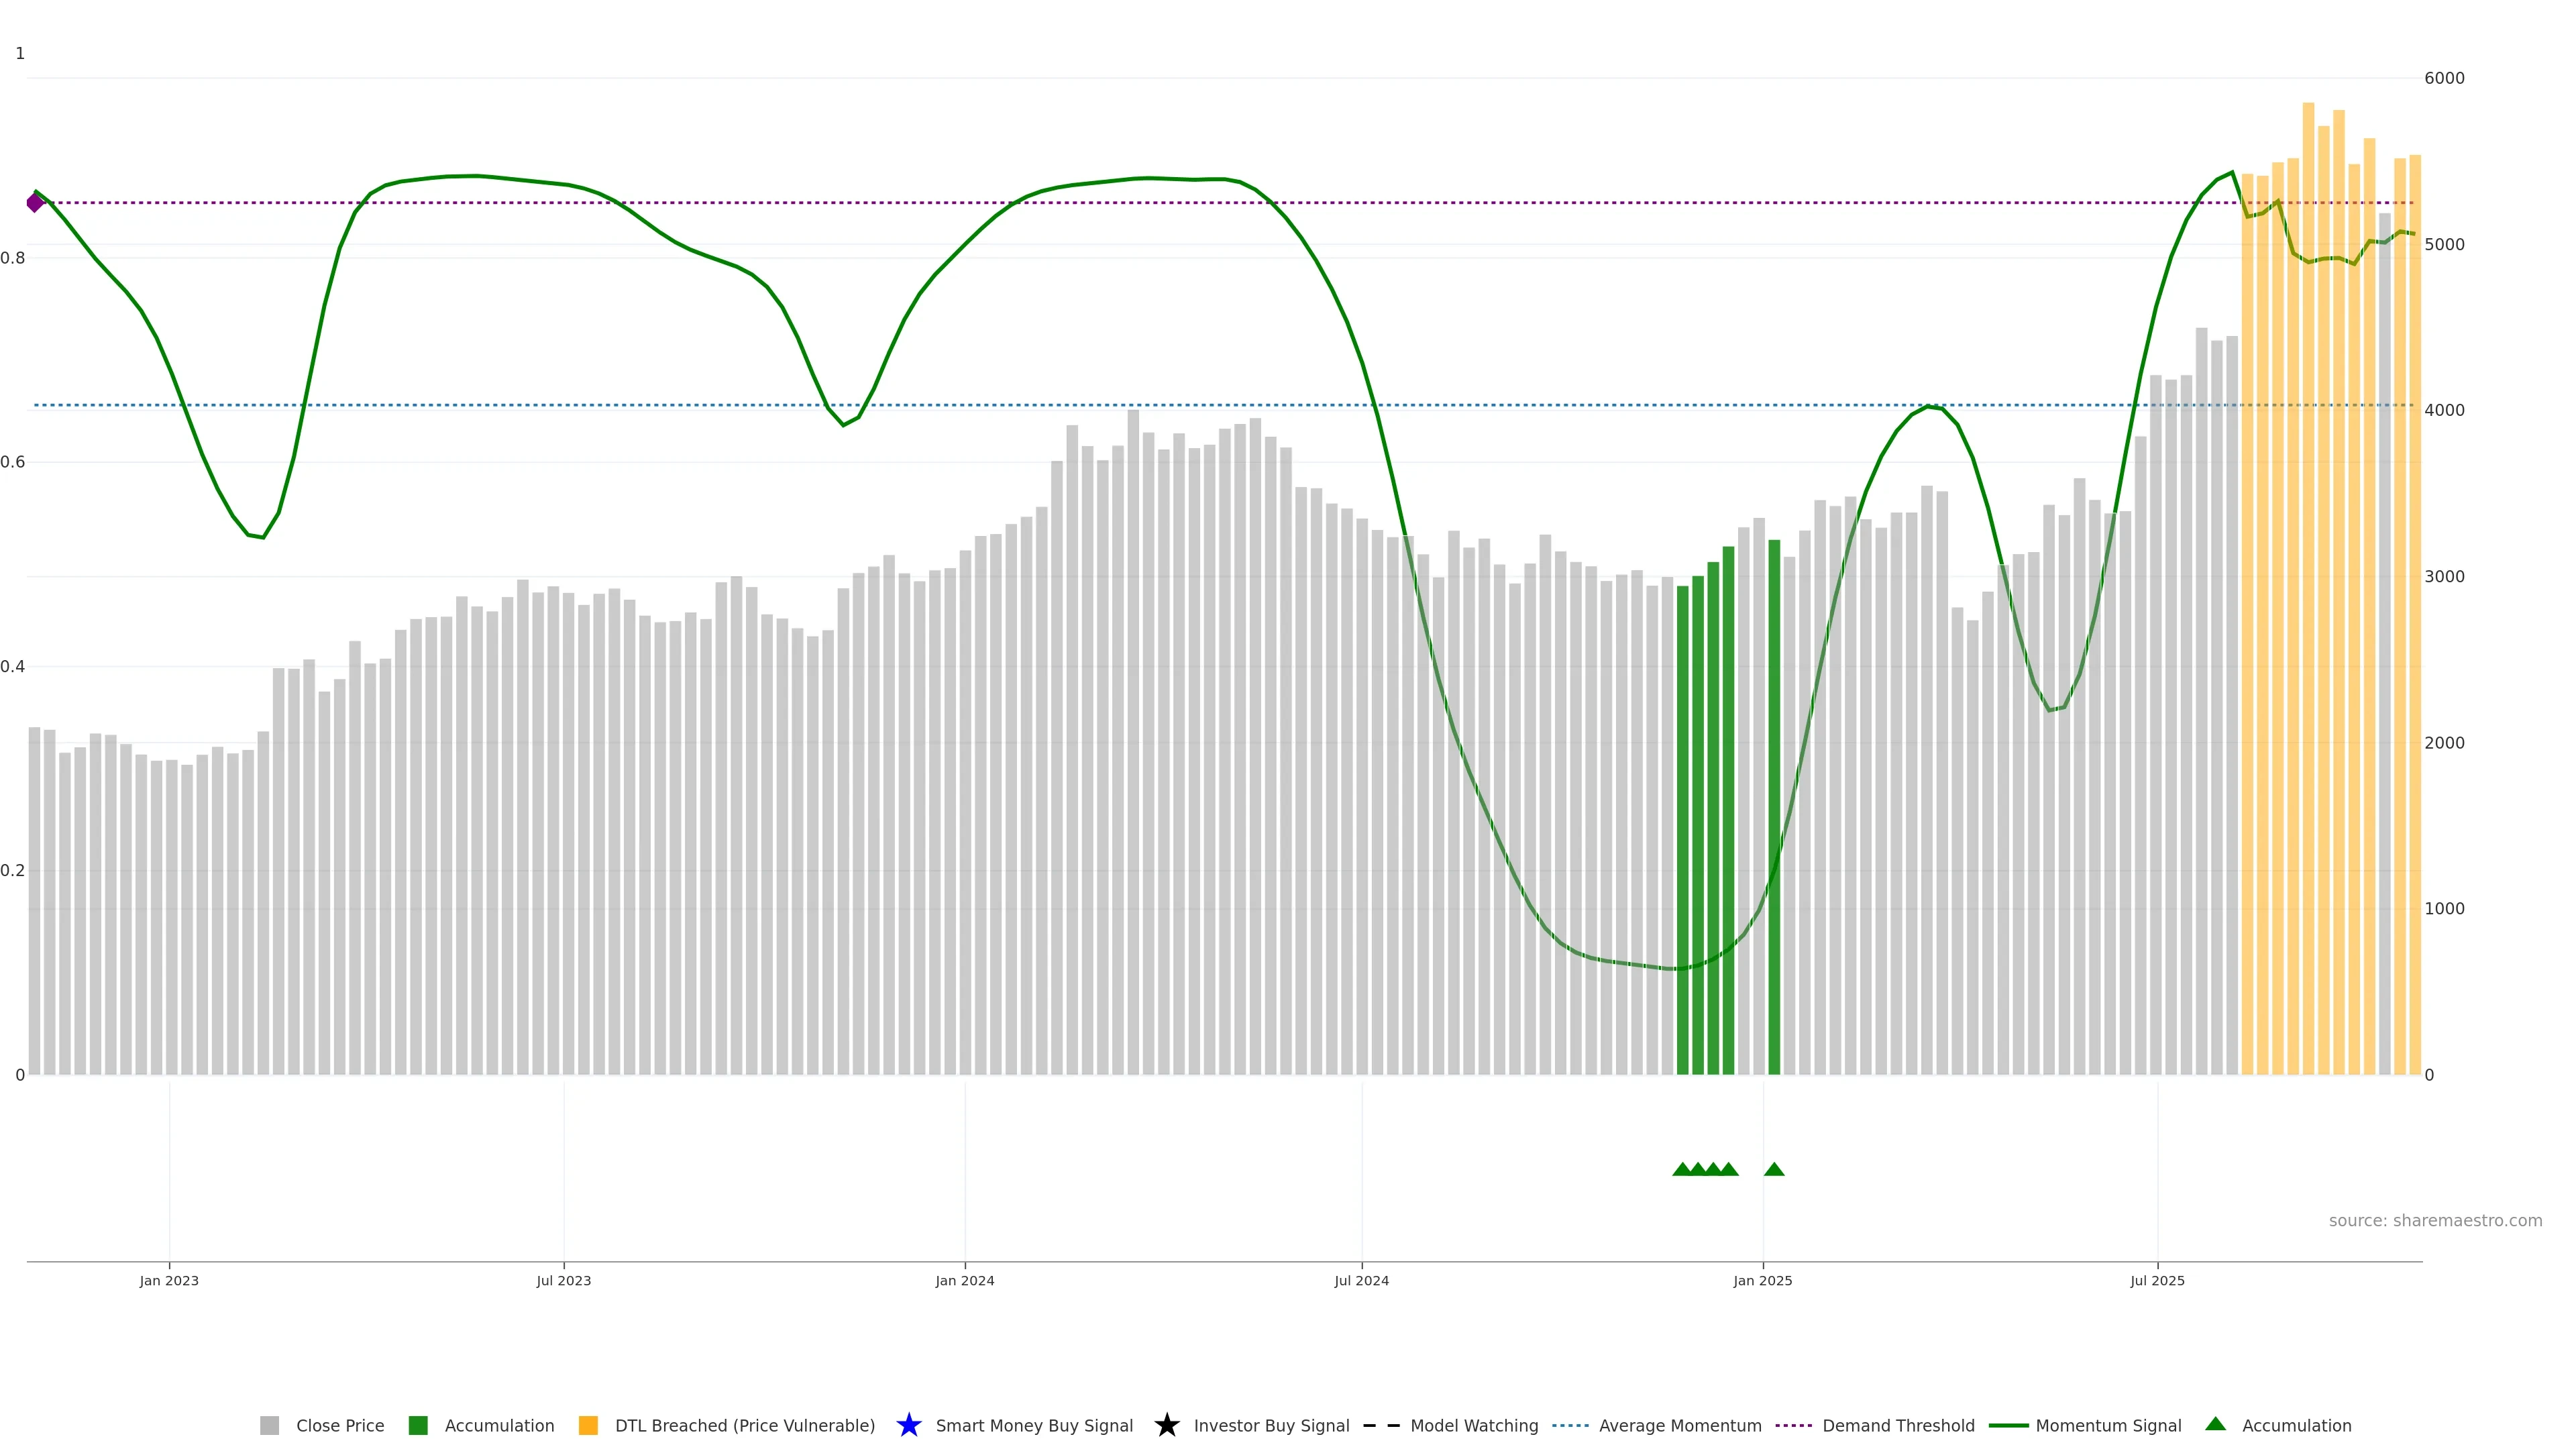Click the Jul 2025 axis tick label

(x=2157, y=1280)
